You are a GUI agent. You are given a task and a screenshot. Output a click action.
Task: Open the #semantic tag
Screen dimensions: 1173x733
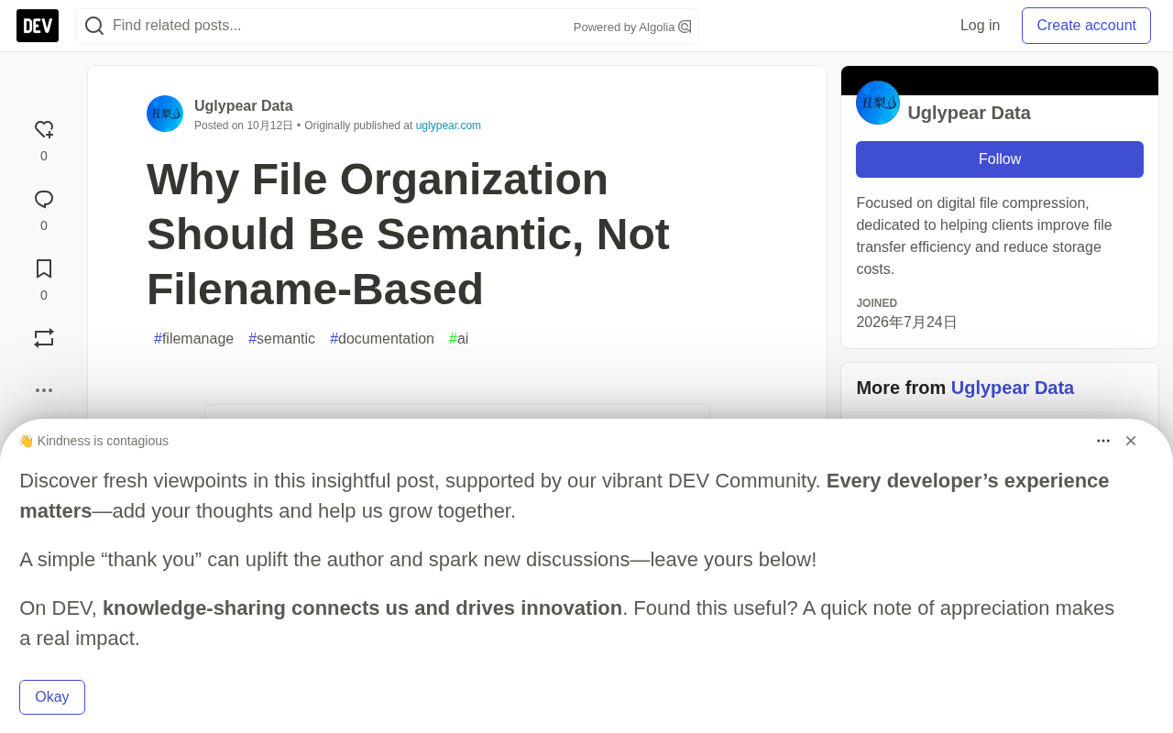point(281,339)
